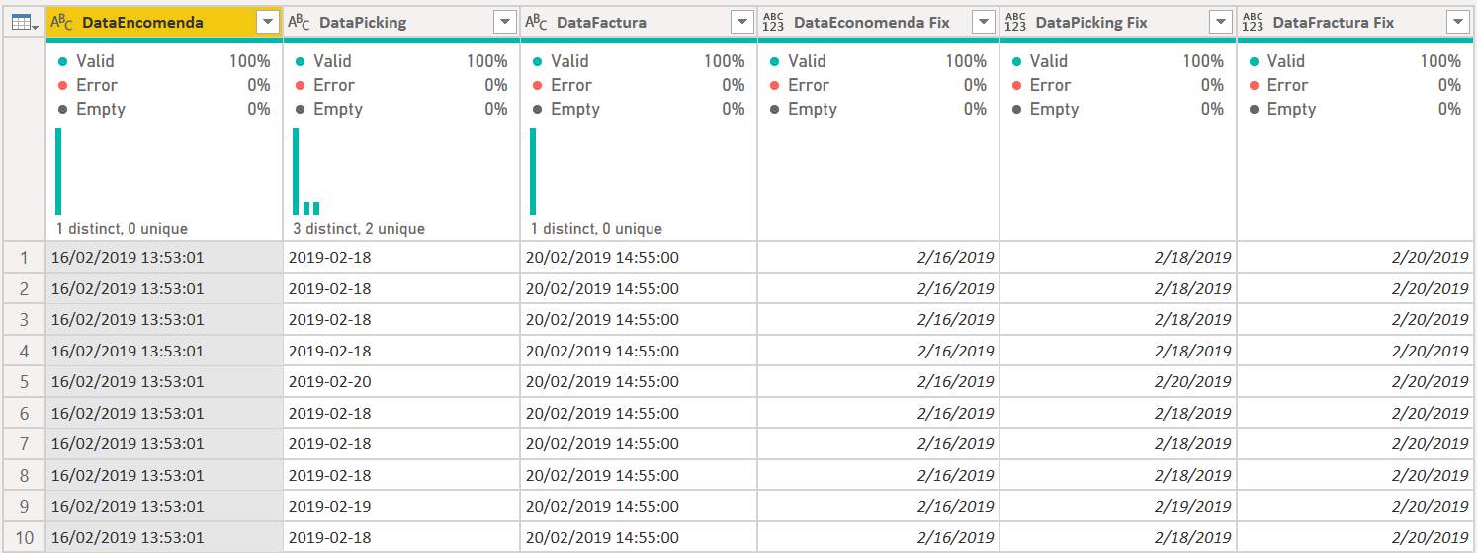The height and width of the screenshot is (553, 1477).
Task: Click '1 distinct, 0 unique' under DataFactura
Action: pos(596,229)
